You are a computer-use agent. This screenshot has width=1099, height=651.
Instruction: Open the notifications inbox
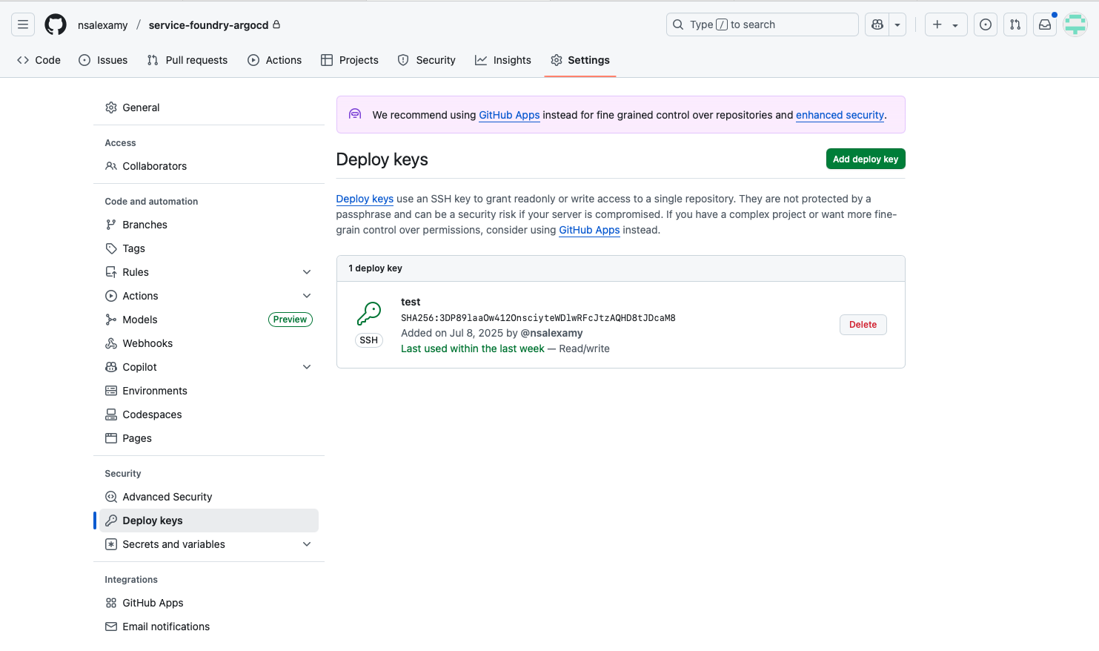coord(1045,24)
